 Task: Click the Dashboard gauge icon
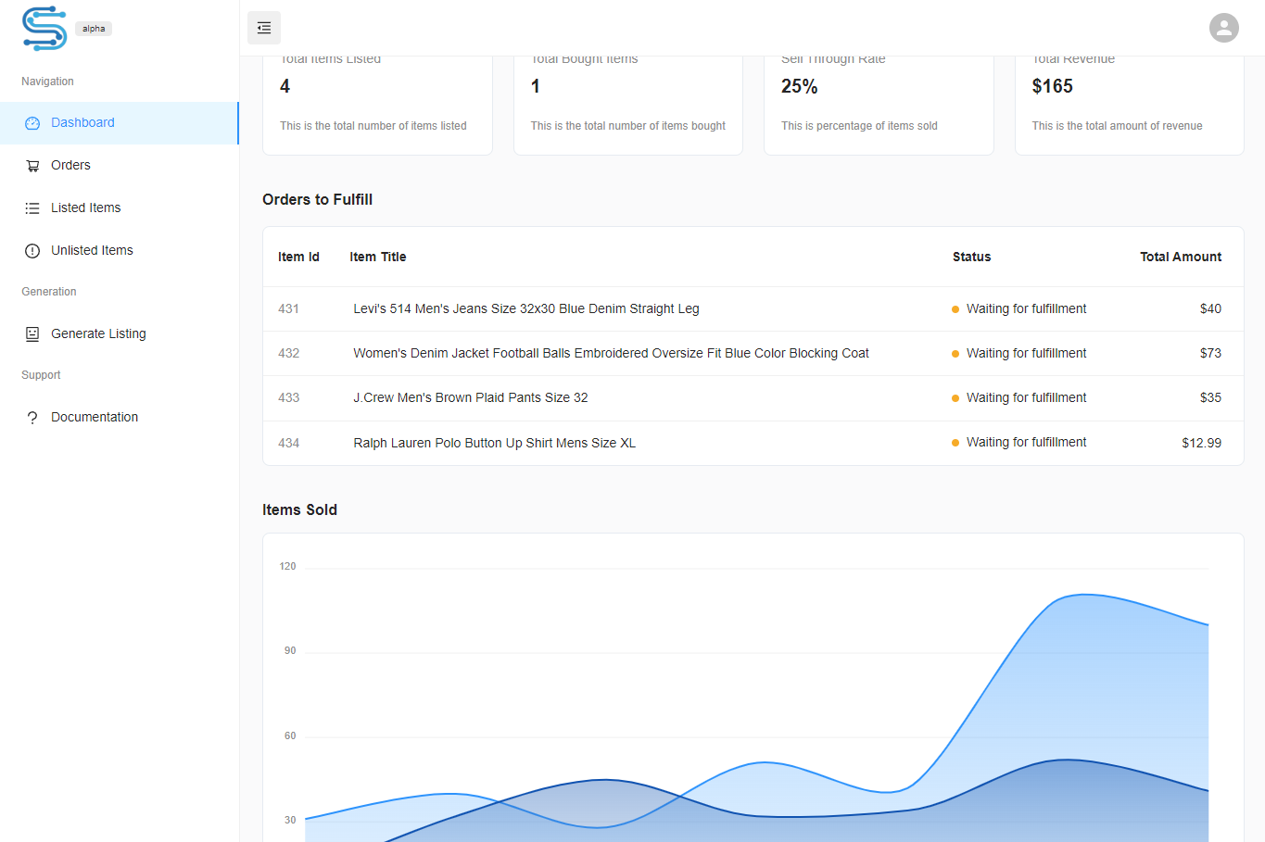(32, 123)
